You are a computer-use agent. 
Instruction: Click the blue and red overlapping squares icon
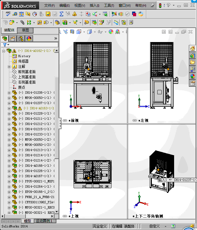[134, 14]
